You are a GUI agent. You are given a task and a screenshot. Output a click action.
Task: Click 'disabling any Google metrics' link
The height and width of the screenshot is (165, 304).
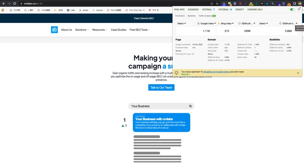click(x=217, y=72)
